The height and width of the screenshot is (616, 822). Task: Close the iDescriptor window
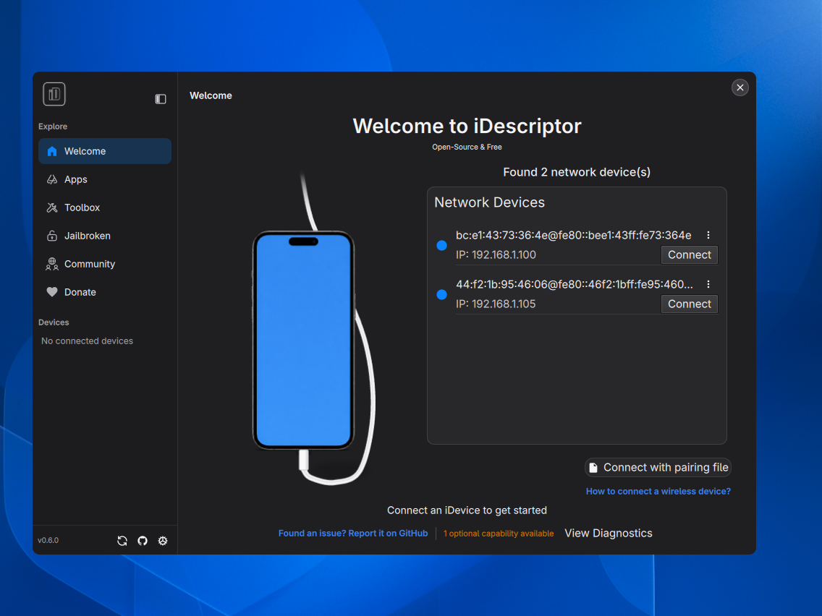click(740, 87)
